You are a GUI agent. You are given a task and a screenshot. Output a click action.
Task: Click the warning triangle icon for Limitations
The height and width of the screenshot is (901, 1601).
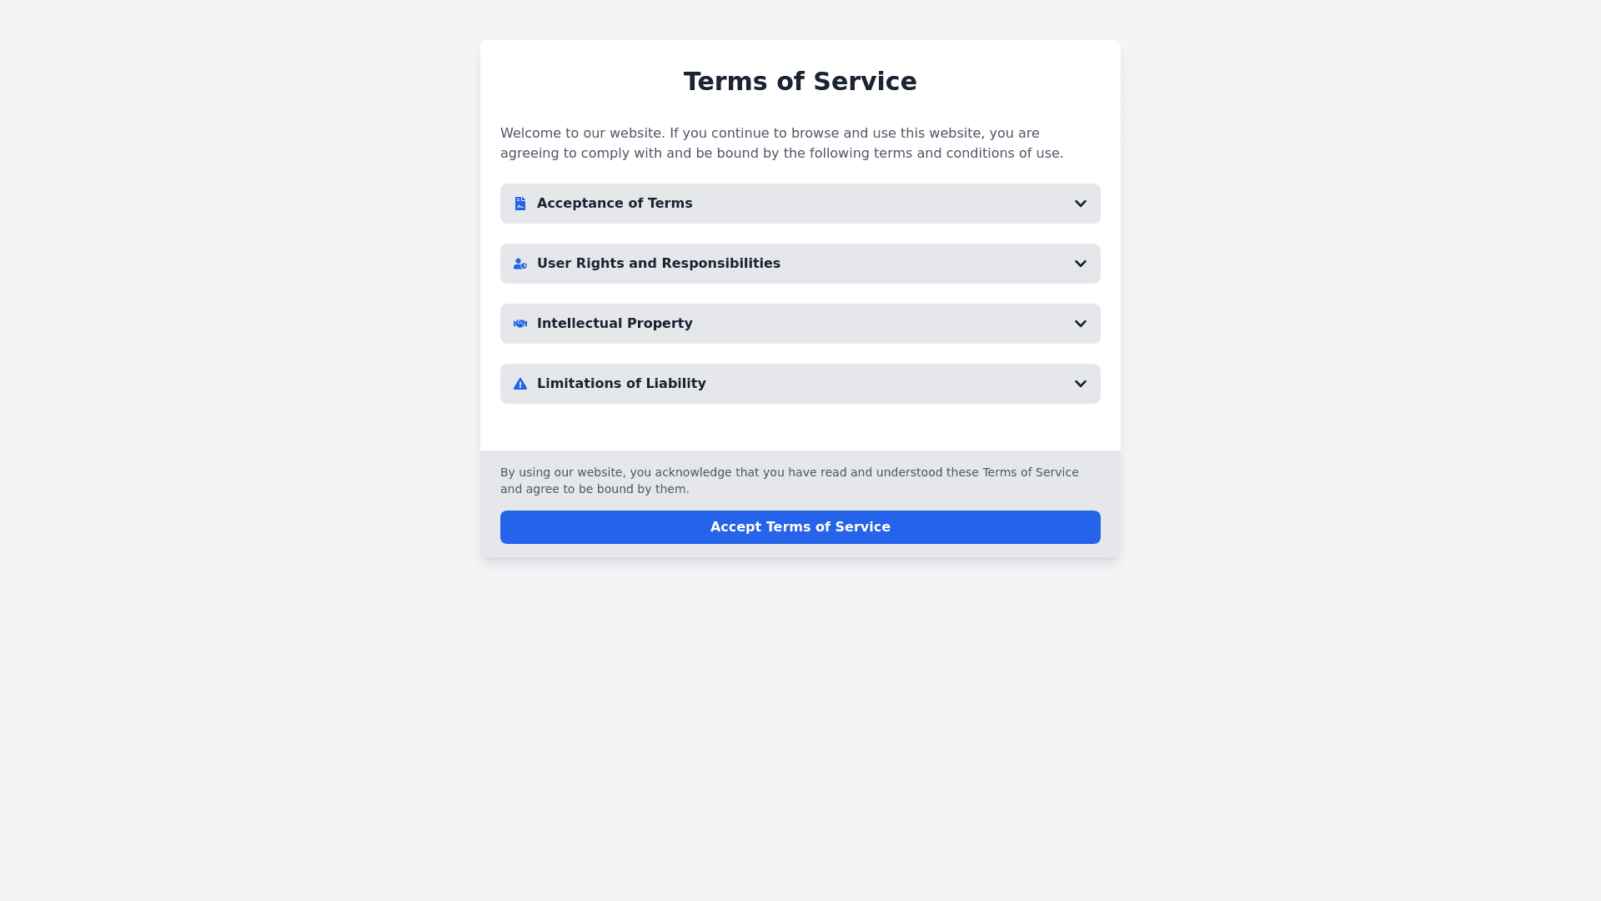click(x=520, y=384)
